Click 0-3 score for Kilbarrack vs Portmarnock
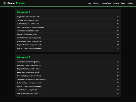This screenshot has width=136, height=102. pos(118,48)
